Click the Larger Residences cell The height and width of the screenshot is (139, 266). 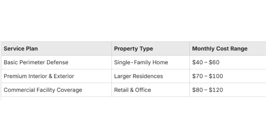(150, 76)
